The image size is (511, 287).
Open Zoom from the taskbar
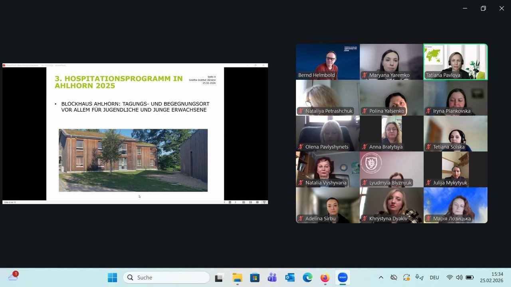343,277
